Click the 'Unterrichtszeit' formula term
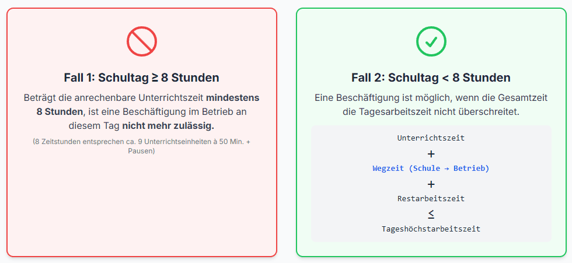 click(431, 138)
